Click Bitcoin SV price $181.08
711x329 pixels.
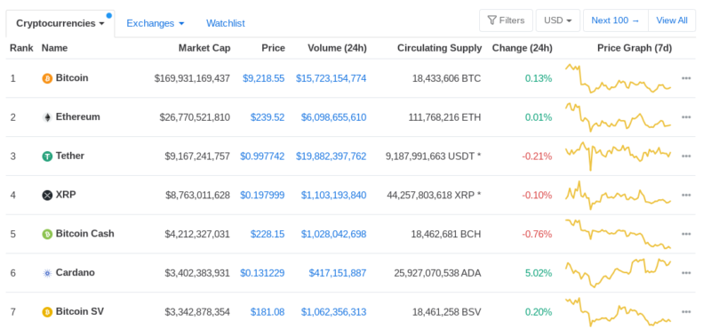[268, 312]
